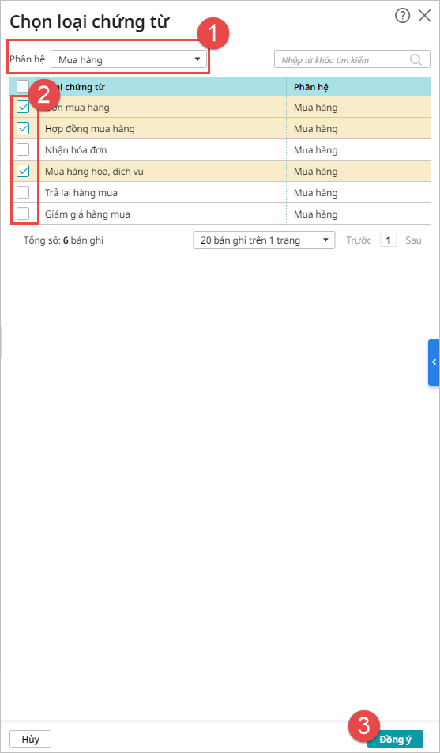Click the Hủy button

pos(31,739)
